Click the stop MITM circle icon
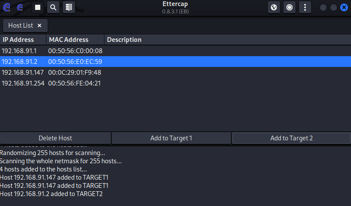This screenshot has width=351, height=206. point(289,7)
